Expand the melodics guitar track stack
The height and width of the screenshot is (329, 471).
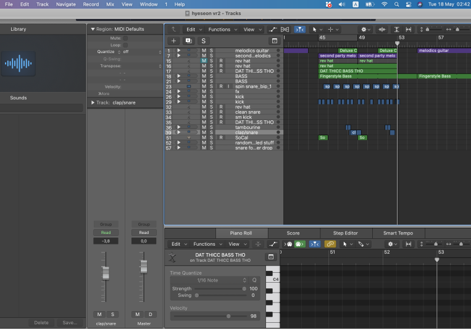point(178,51)
